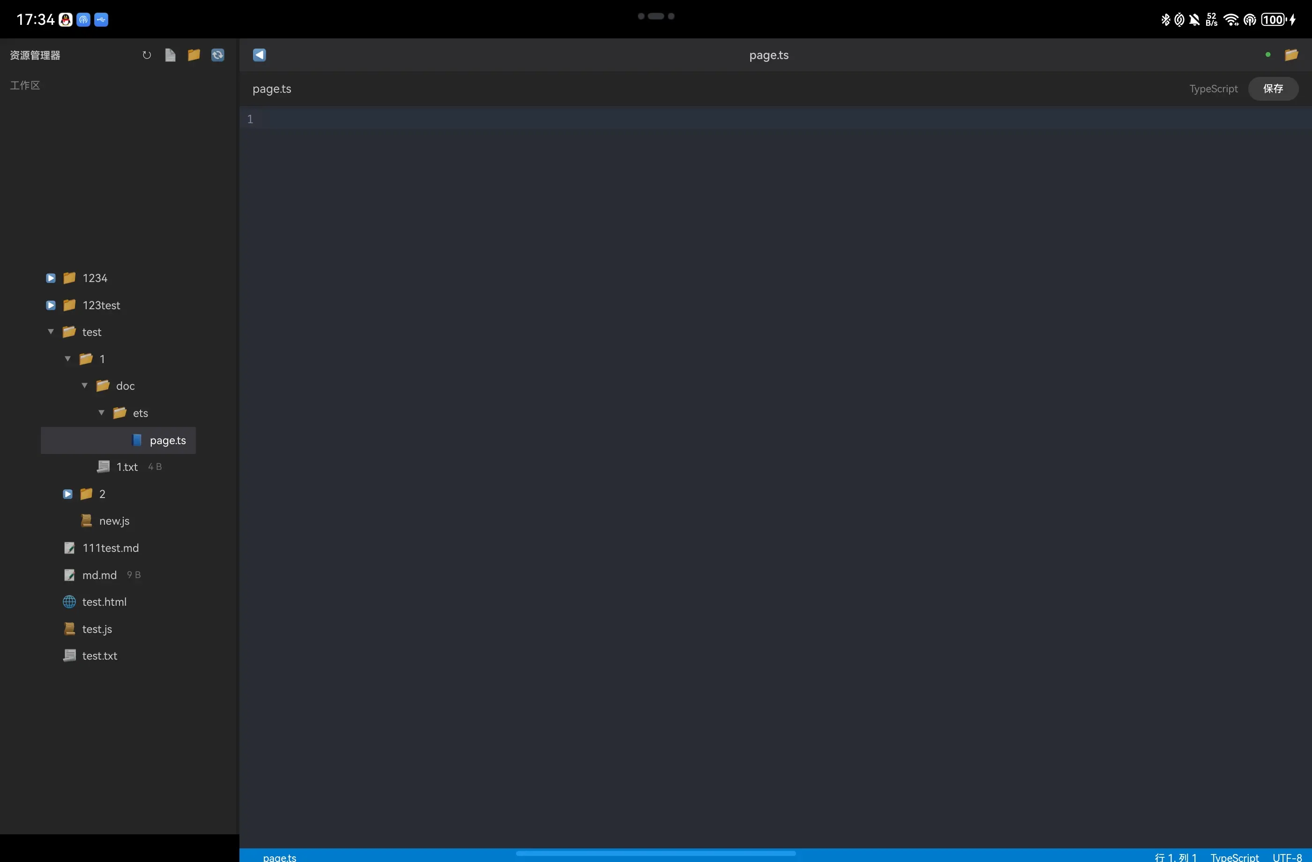Collapse sidebar with blue back arrow

(x=260, y=55)
